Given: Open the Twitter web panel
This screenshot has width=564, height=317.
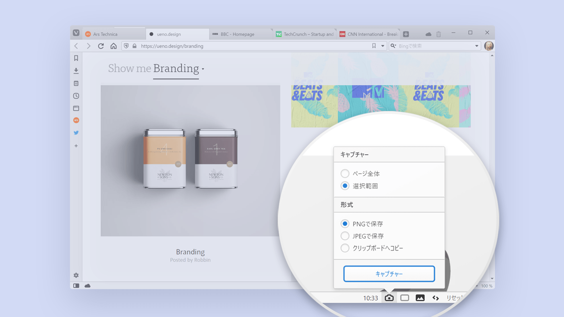Looking at the screenshot, I should click(x=76, y=133).
